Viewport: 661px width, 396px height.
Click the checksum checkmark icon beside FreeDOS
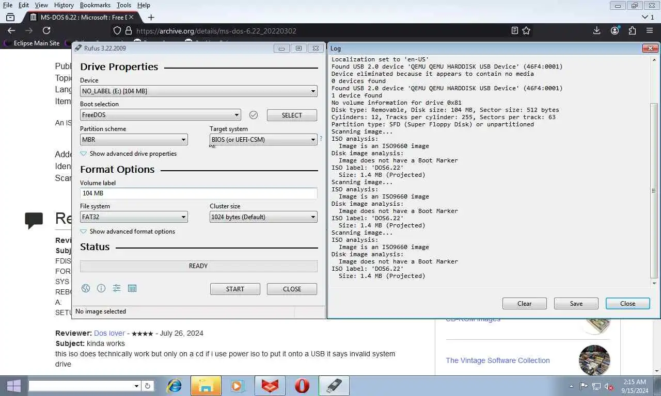[x=254, y=115]
